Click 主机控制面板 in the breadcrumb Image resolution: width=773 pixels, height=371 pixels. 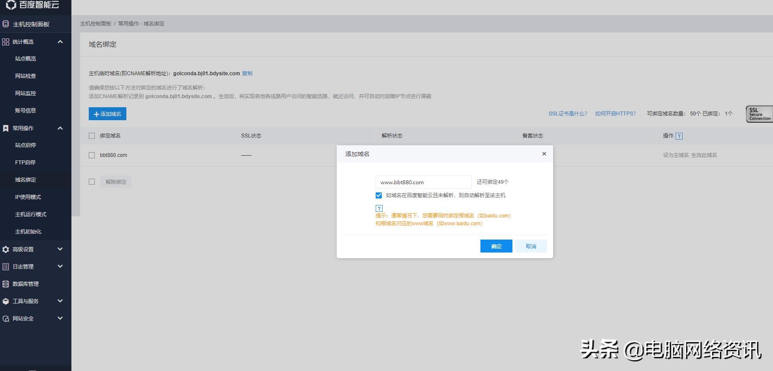(96, 24)
